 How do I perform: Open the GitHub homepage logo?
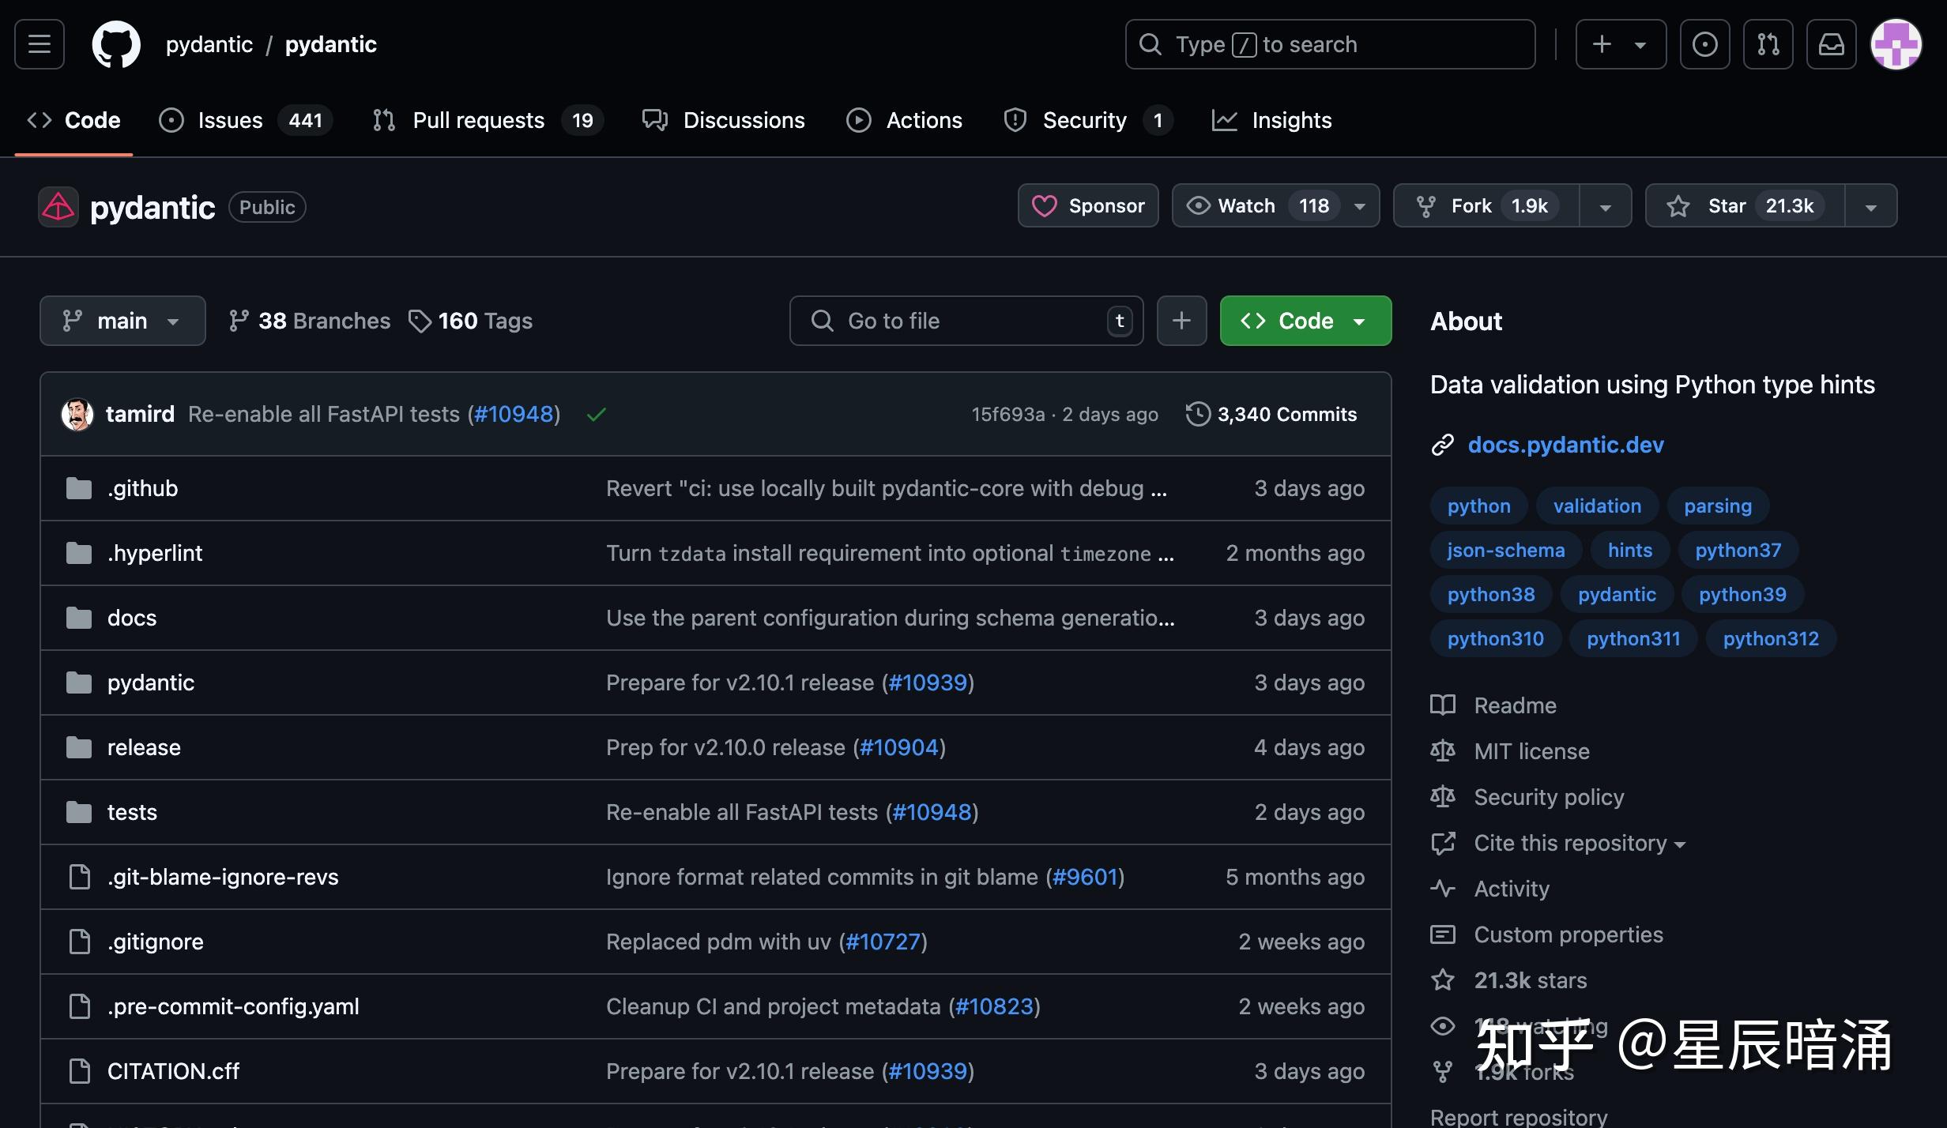tap(116, 44)
